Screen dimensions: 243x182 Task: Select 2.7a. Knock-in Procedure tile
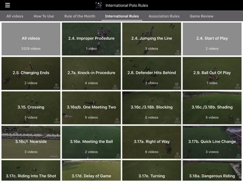coord(91,73)
